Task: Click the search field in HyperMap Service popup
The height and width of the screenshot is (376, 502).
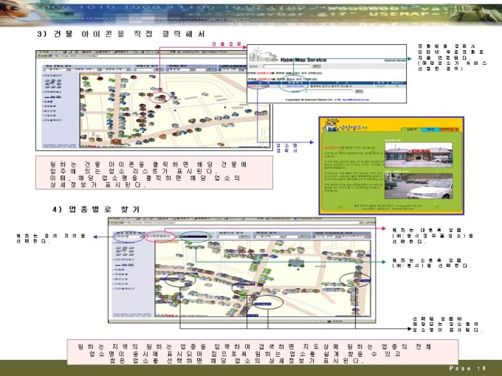Action: coord(287,66)
